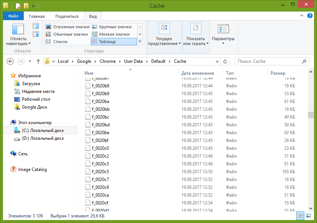Switch to the Главная ribbon tab
The image size is (317, 223).
pyautogui.click(x=36, y=16)
